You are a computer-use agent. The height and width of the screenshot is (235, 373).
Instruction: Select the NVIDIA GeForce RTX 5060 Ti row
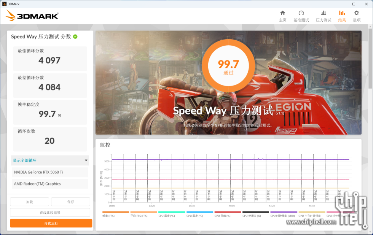pyautogui.click(x=50, y=172)
